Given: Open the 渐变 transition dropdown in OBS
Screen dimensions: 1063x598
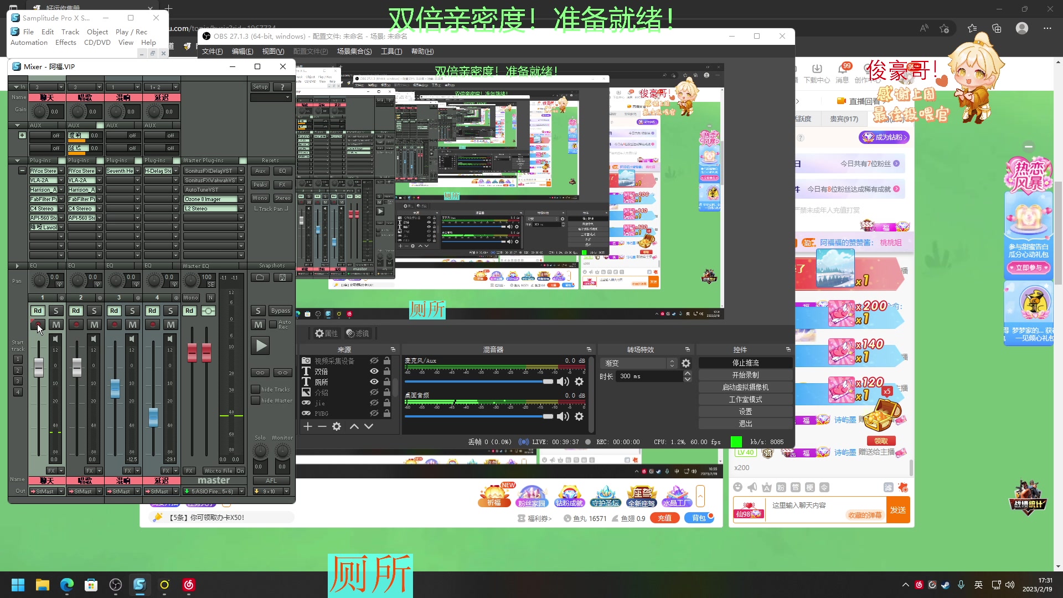Looking at the screenshot, I should pyautogui.click(x=639, y=363).
